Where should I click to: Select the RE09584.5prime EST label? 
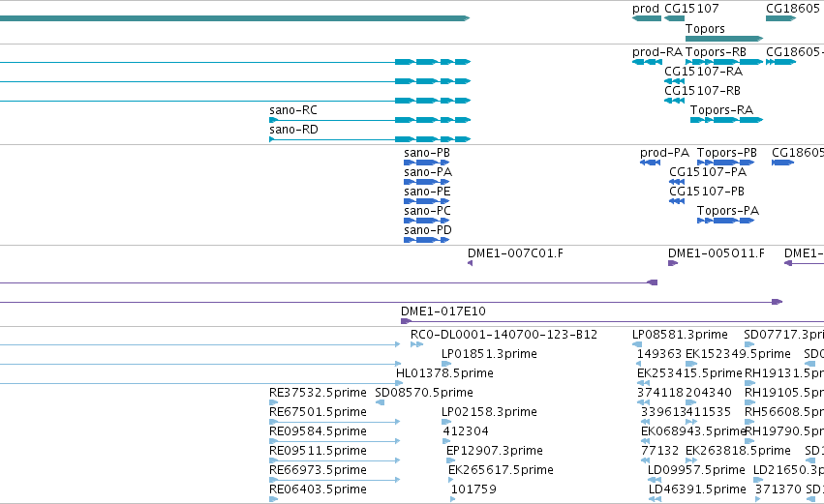pos(318,432)
